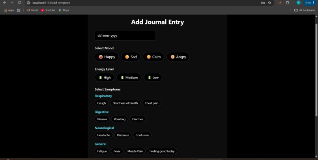Select the Fatigue symptom
318x160 pixels.
coord(102,151)
